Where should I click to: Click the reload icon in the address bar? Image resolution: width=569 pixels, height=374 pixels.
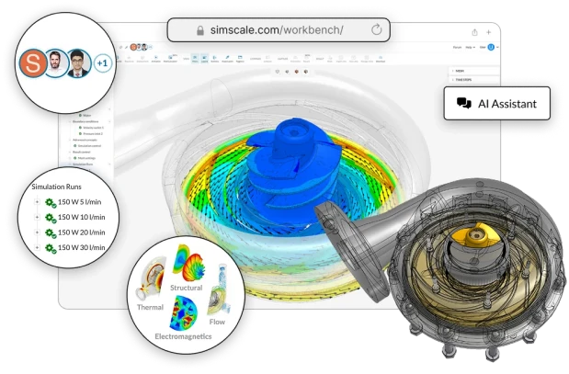tap(377, 29)
